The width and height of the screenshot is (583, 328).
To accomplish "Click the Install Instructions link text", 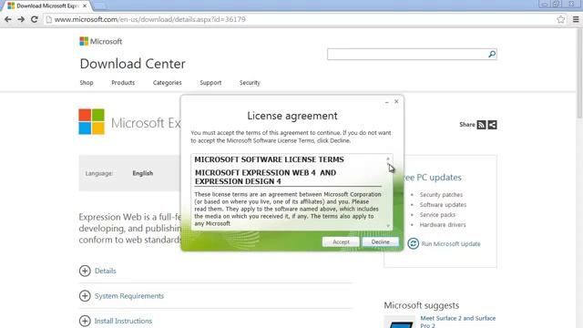I will 123,321.
